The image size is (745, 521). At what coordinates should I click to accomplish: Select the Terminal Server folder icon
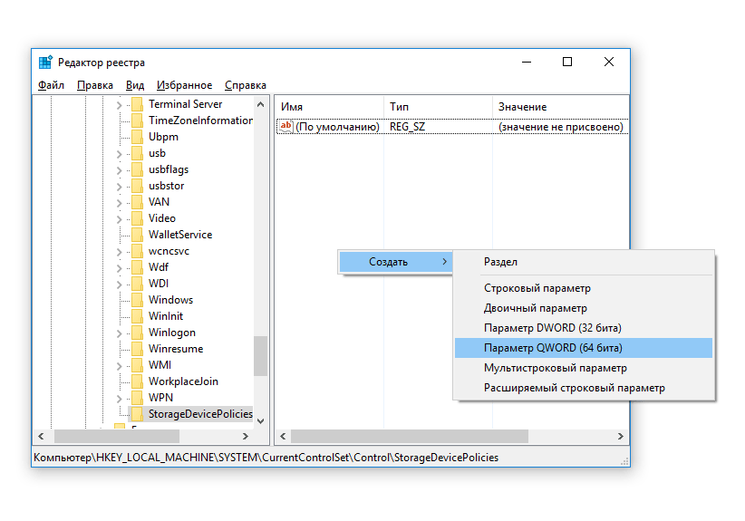[x=137, y=104]
